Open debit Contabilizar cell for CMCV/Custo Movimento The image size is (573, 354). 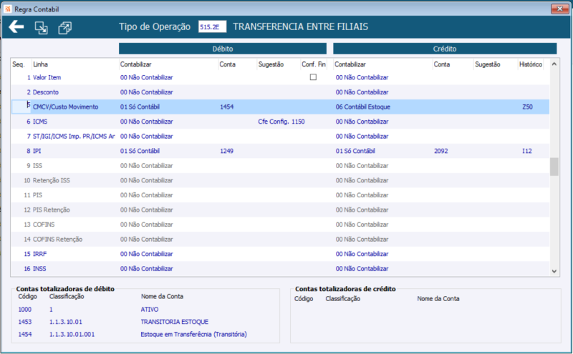click(168, 107)
